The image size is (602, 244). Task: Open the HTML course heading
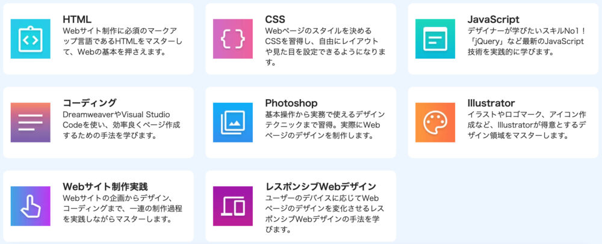coord(77,20)
